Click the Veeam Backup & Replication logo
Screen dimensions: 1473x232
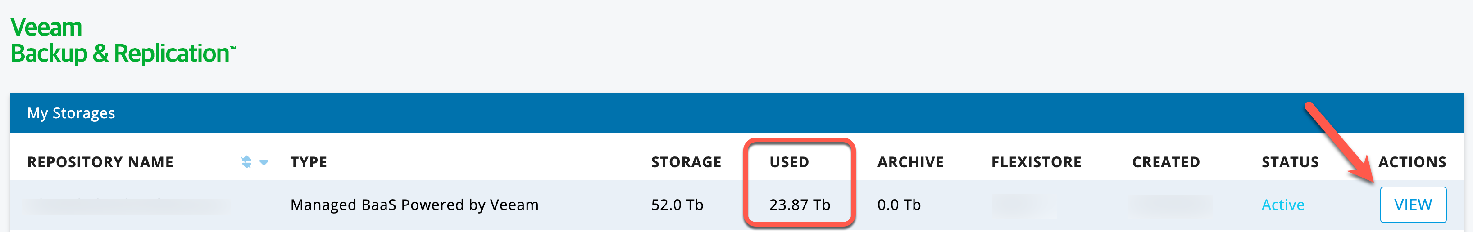coord(123,40)
